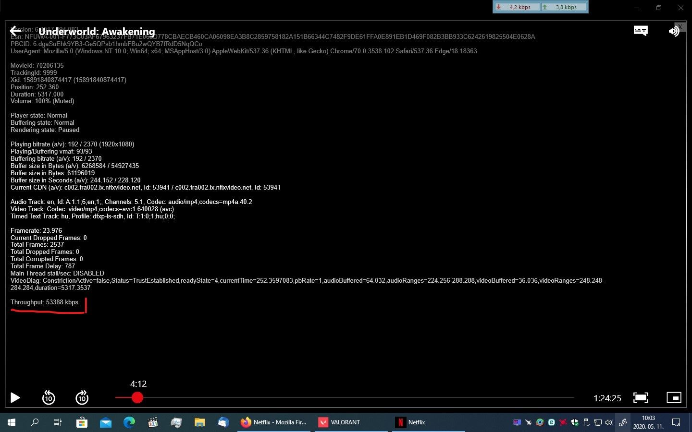
Task: Click the Total Frames: 2537 line
Action: point(37,244)
